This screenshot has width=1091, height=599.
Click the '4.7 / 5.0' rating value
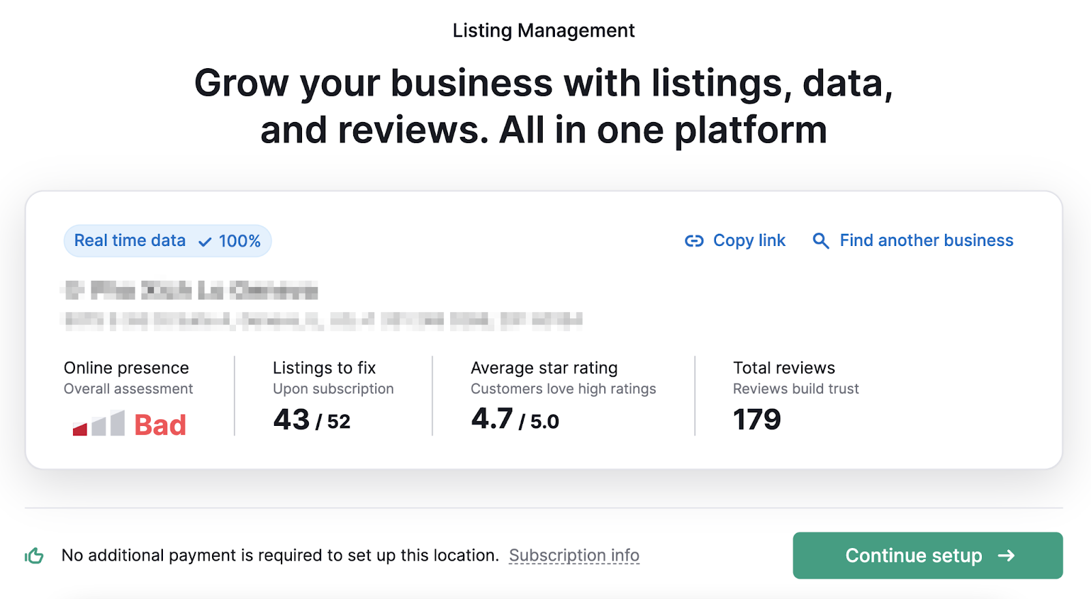click(515, 420)
